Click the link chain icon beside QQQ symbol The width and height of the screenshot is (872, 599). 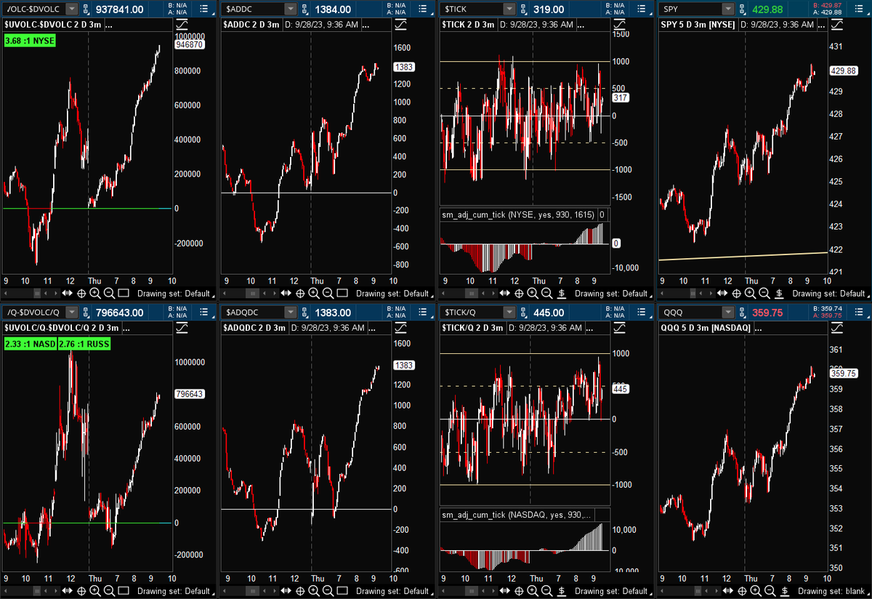pyautogui.click(x=742, y=313)
